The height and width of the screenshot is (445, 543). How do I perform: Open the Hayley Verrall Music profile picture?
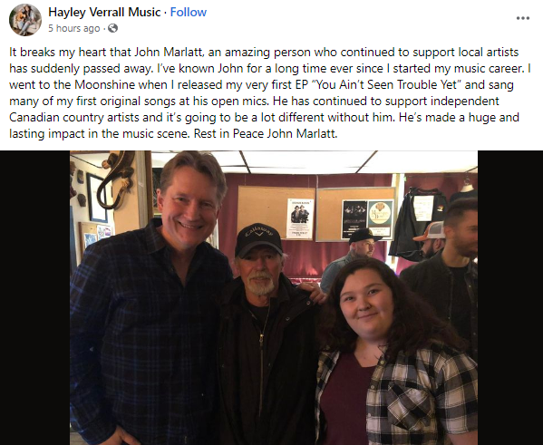pos(25,20)
